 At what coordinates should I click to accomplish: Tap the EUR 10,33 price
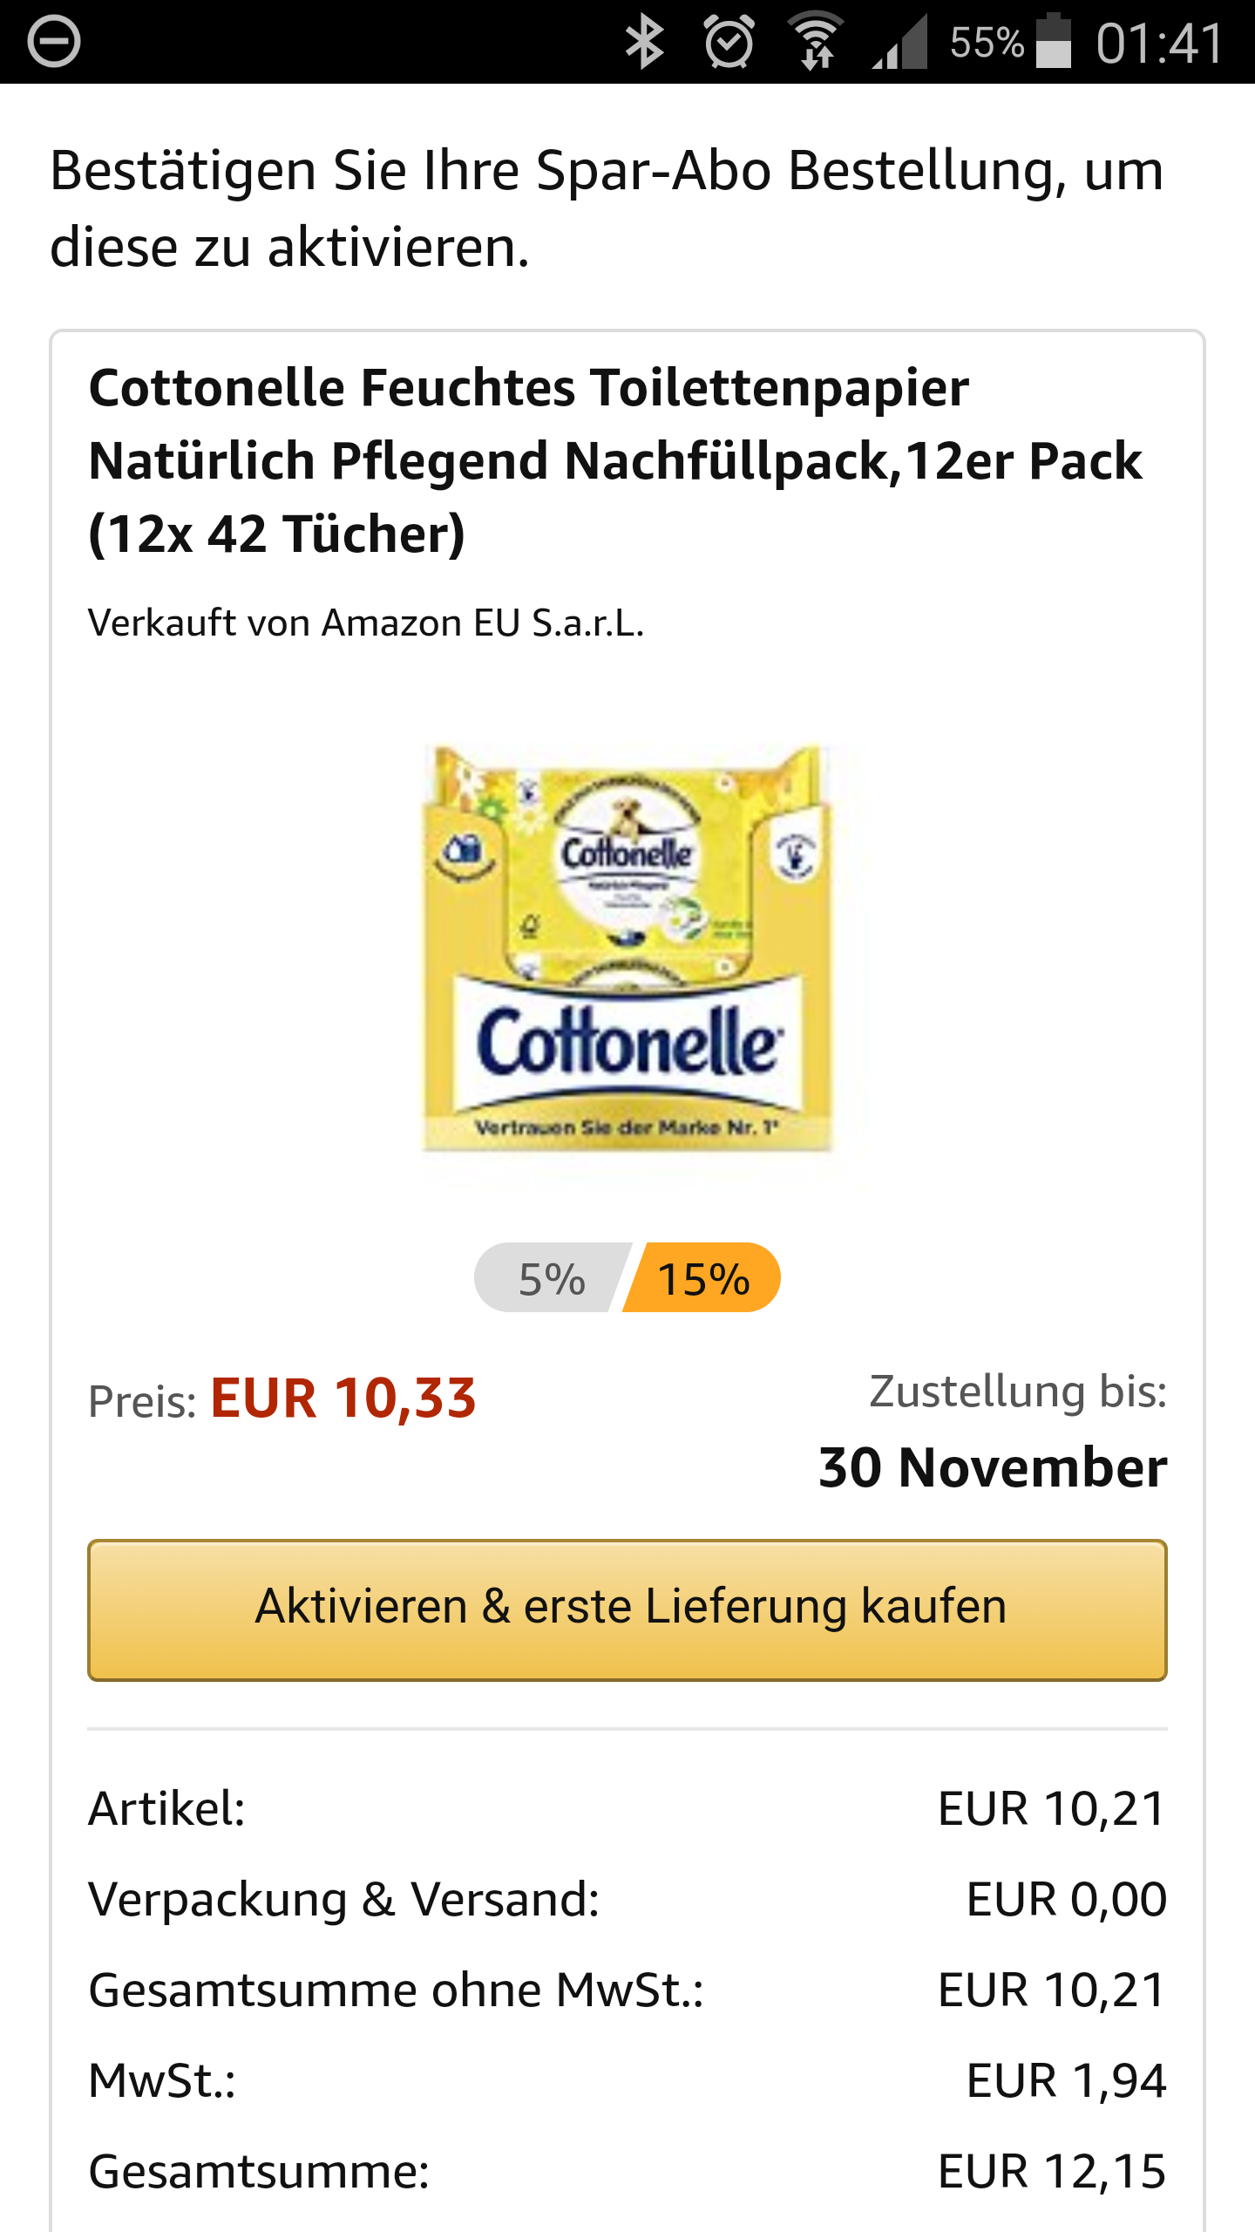click(343, 1398)
